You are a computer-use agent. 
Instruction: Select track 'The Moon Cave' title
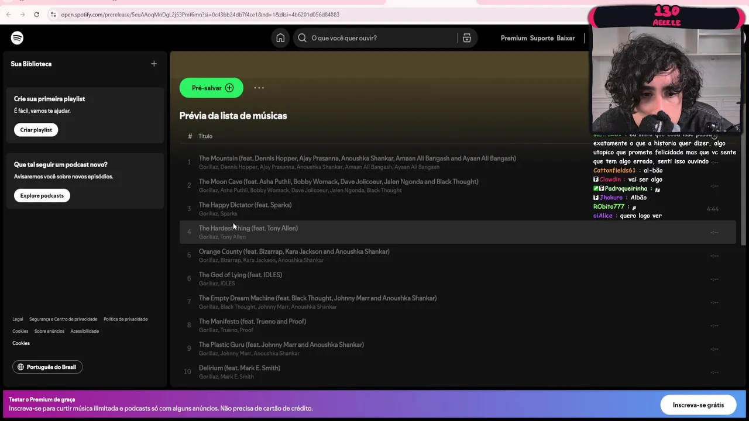click(338, 181)
